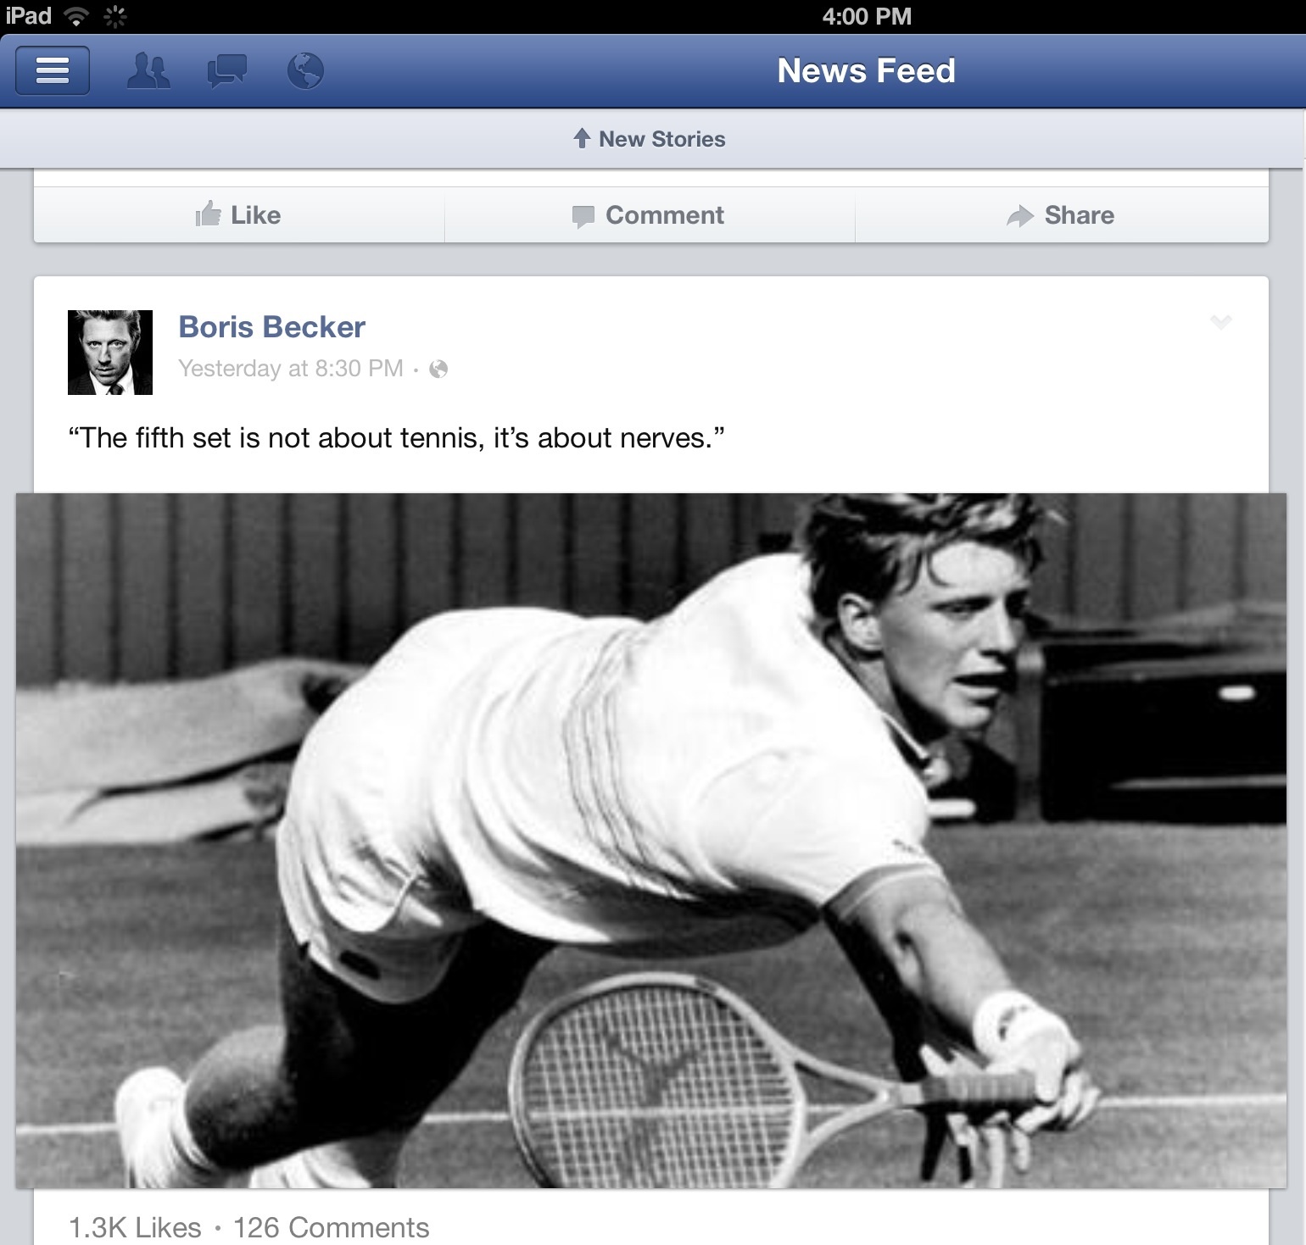
Task: View the 126 Comments thread
Action: pos(331,1227)
